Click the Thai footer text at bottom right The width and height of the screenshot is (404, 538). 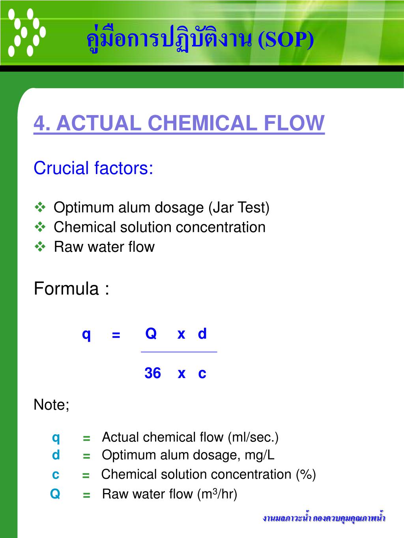click(324, 518)
